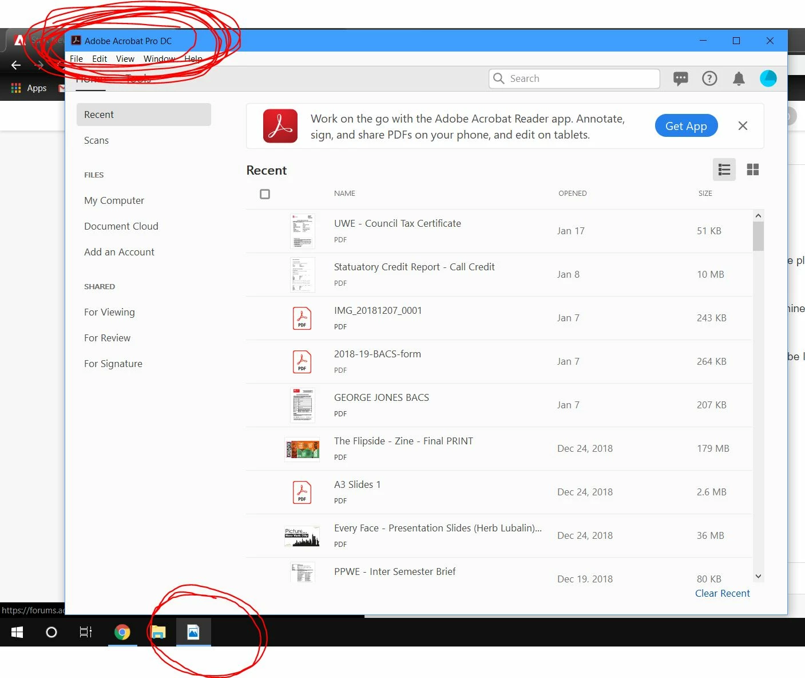Open Every Face Presentation Slides thumbnail
805x678 pixels.
coord(302,536)
